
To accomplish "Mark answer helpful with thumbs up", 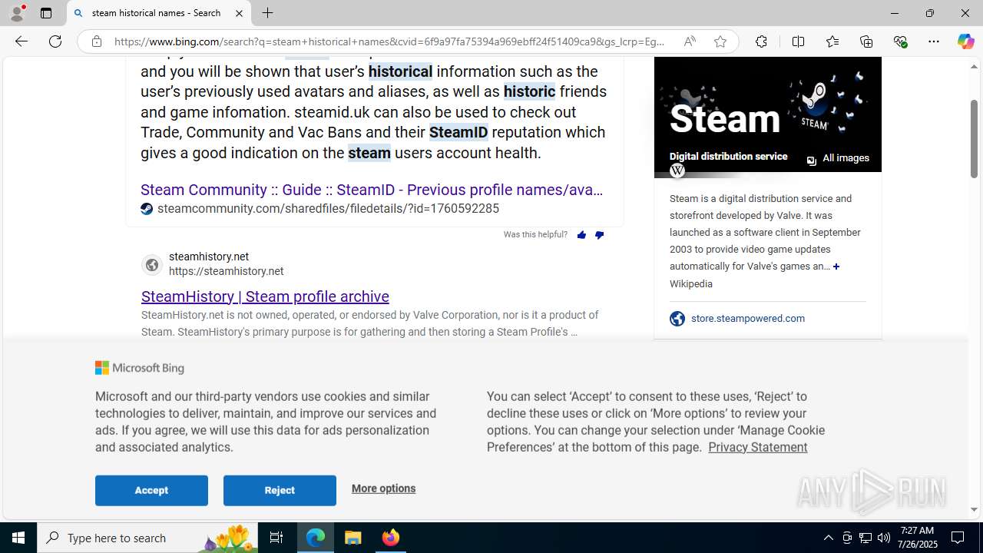I will 581,235.
